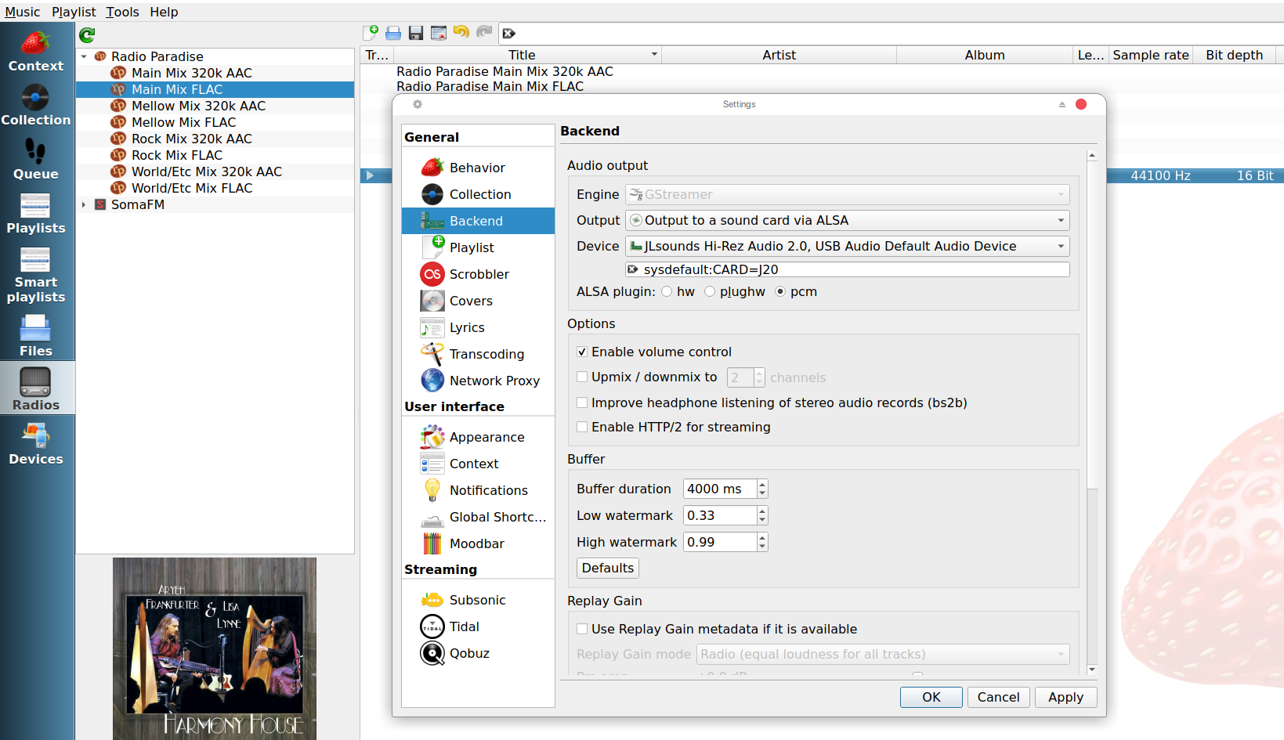Click the OK button
This screenshot has width=1284, height=740.
pyautogui.click(x=931, y=697)
